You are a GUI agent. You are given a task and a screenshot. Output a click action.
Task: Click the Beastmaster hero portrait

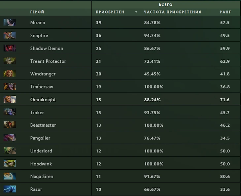coord(10,125)
